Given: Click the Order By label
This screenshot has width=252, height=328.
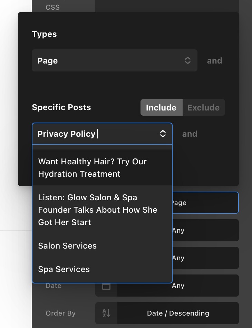Looking at the screenshot, I should tap(60, 313).
